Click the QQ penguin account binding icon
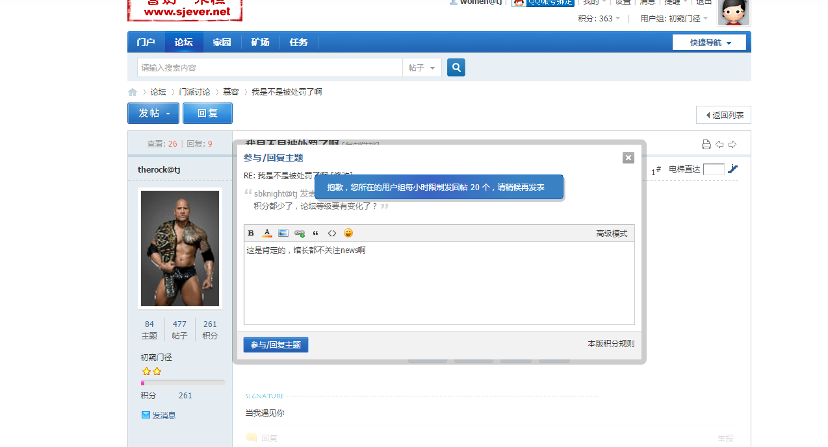 point(519,3)
